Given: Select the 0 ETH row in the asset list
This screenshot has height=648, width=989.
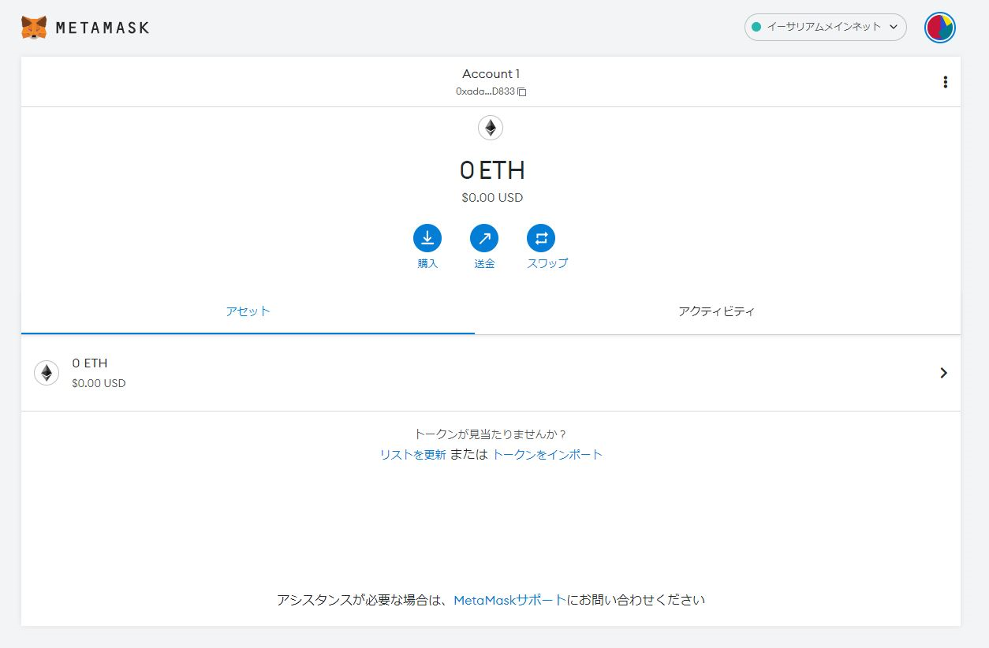Looking at the screenshot, I should click(x=491, y=373).
